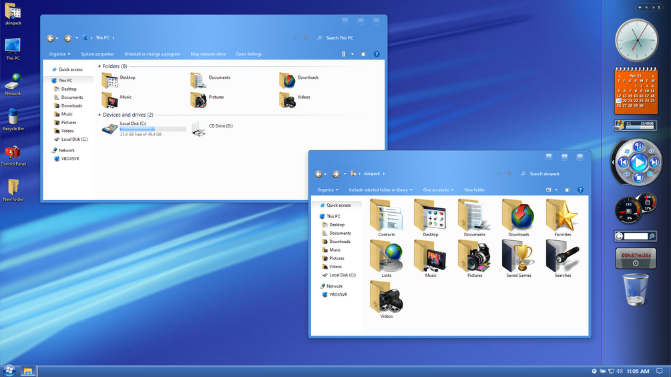Click the Open Settings button
This screenshot has height=377, width=671.
tap(248, 54)
